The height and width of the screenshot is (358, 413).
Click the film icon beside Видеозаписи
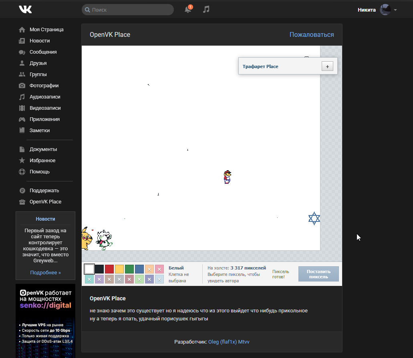[22, 108]
